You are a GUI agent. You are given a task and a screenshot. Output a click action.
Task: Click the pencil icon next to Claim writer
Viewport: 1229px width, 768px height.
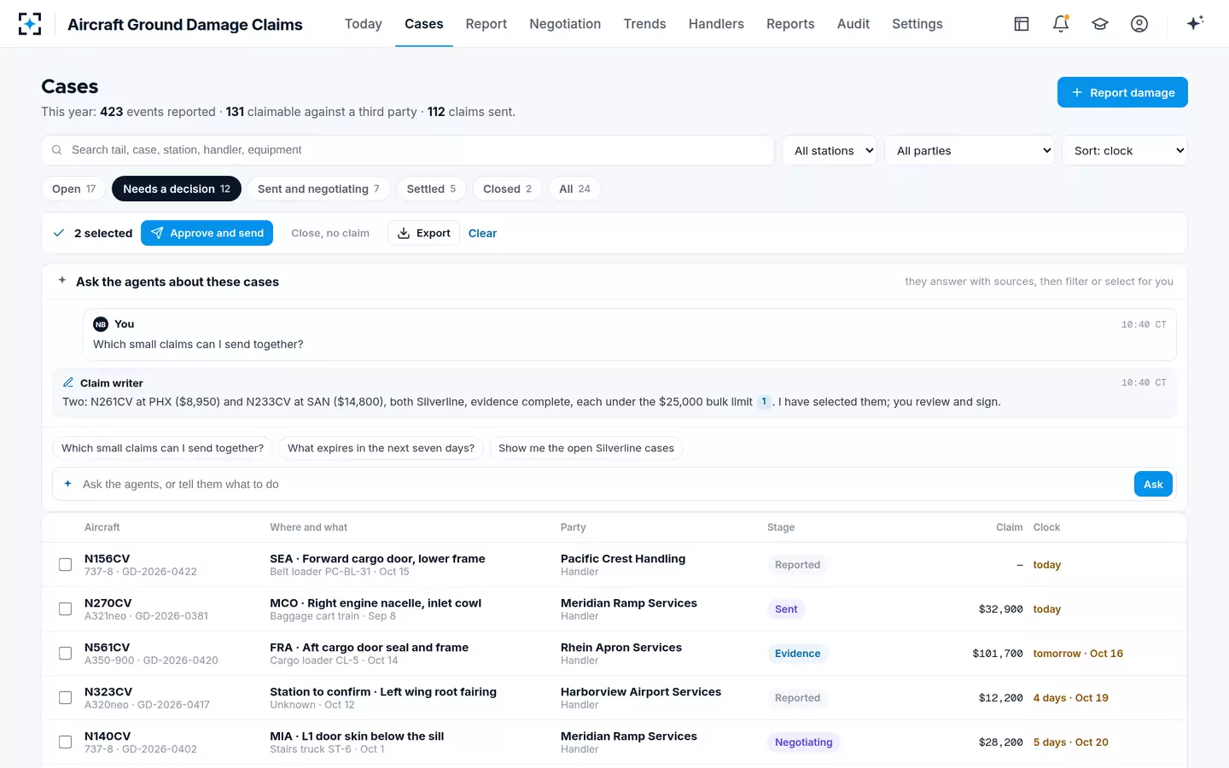coord(68,382)
